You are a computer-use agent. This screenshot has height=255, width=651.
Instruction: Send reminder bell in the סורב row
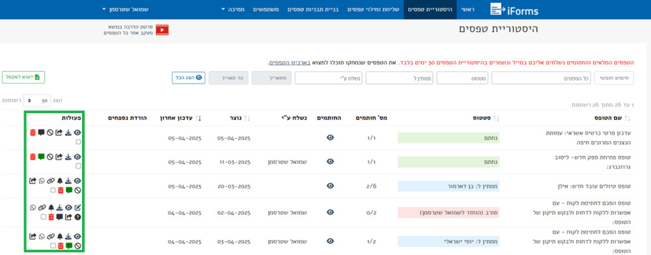[51, 208]
